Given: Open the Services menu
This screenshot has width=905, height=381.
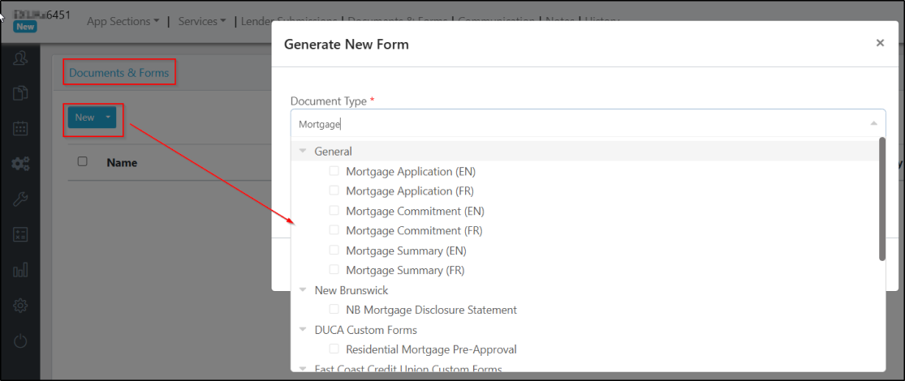Looking at the screenshot, I should (x=201, y=21).
